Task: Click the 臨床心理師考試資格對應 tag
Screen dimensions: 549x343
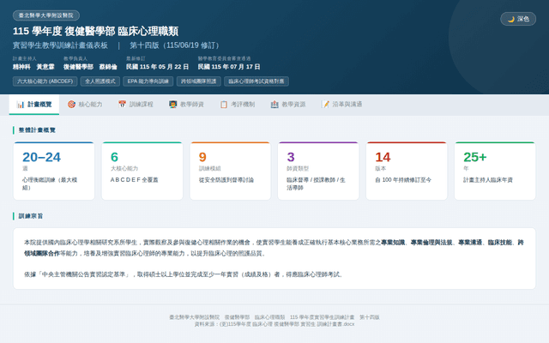Action: point(256,81)
